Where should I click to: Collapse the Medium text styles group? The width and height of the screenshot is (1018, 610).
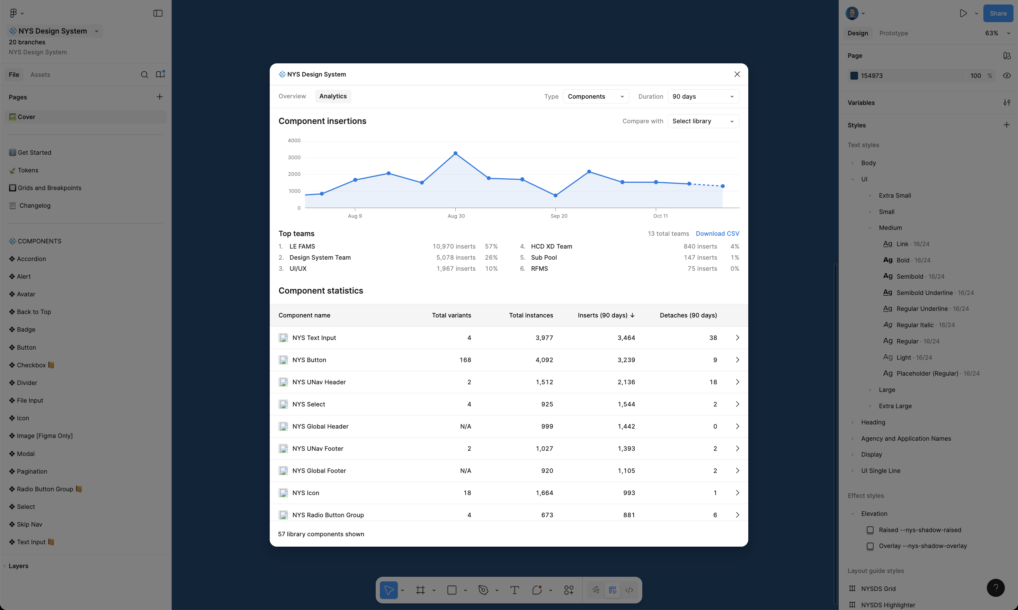point(870,227)
